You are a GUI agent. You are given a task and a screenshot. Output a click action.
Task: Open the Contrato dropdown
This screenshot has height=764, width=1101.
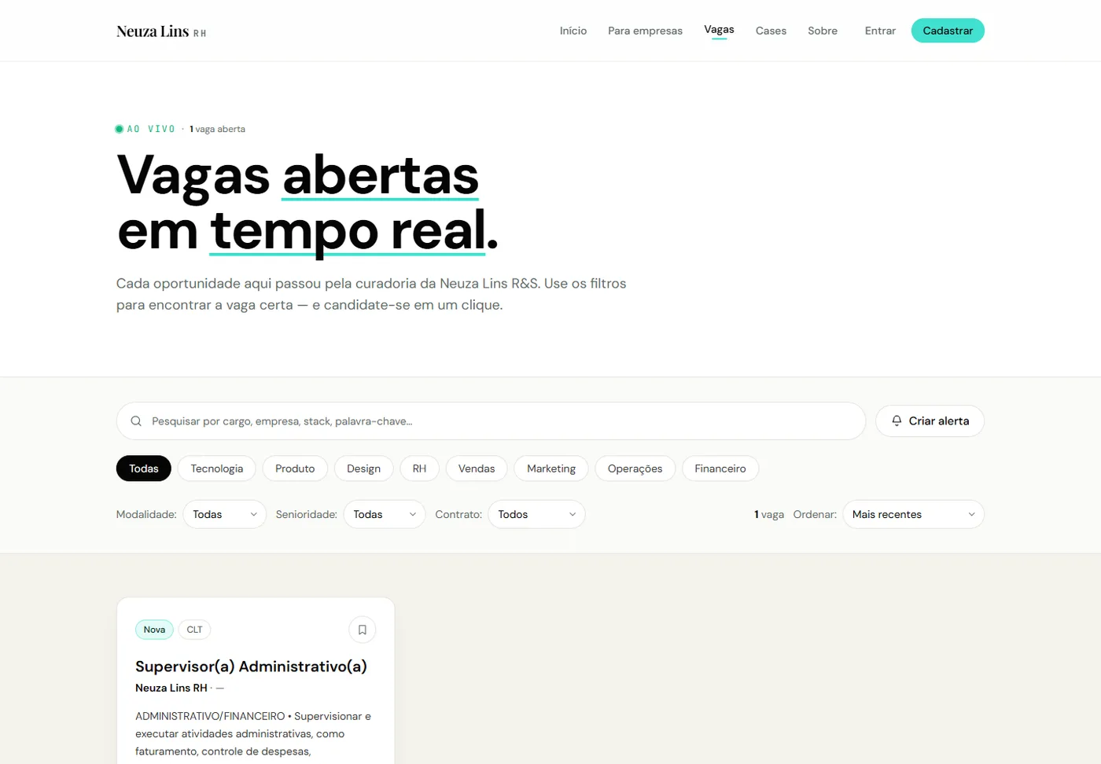coord(537,514)
